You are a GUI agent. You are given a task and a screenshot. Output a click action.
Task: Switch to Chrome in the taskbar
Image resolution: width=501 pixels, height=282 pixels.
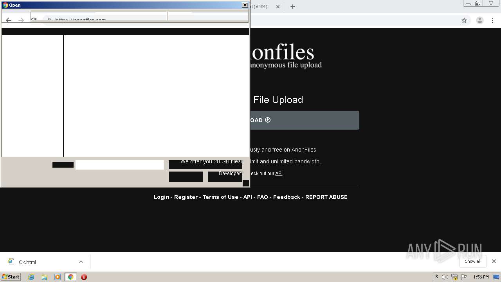[x=71, y=277]
